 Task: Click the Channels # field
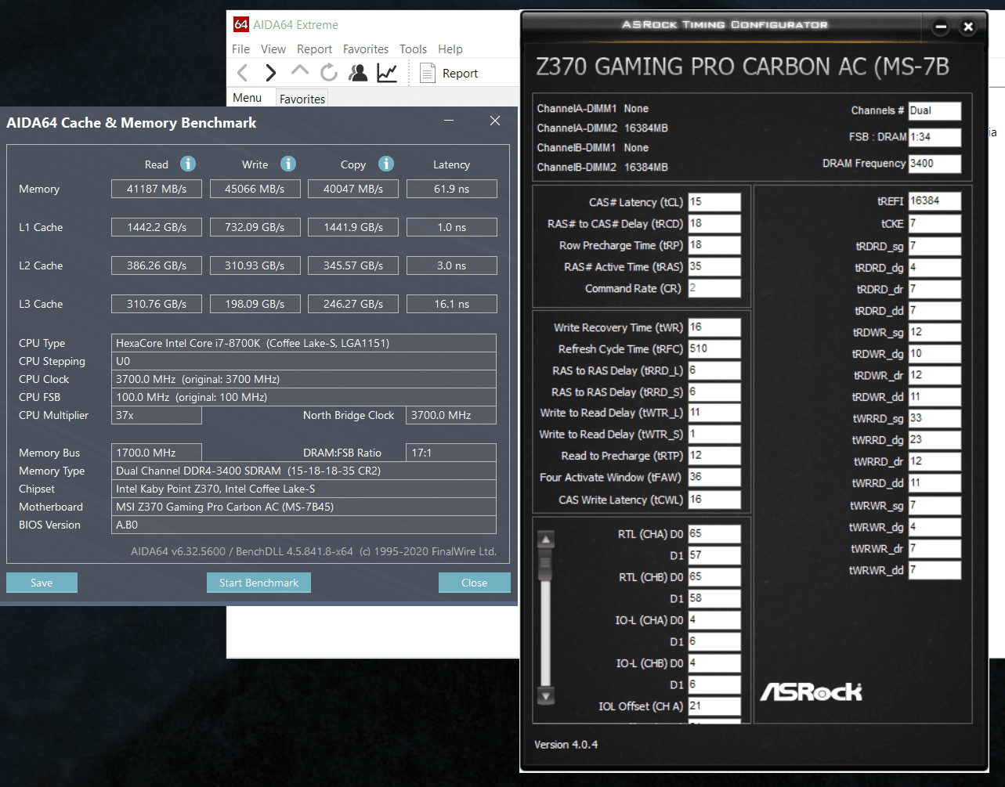(x=935, y=111)
